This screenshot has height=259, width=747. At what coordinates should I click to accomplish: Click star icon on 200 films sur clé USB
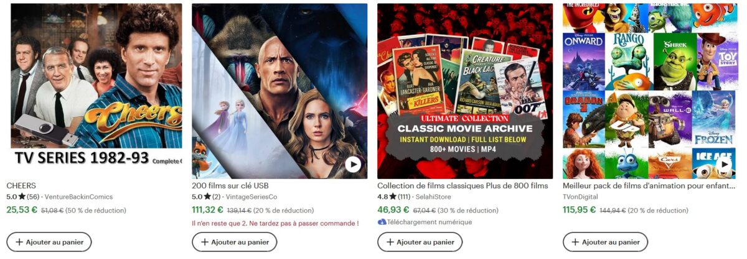pyautogui.click(x=207, y=197)
